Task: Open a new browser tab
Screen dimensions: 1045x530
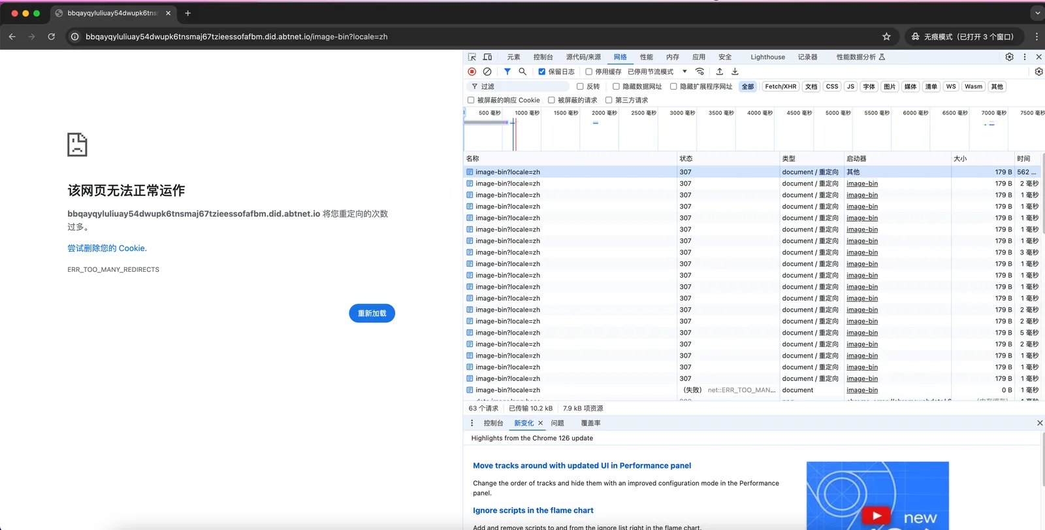Action: pyautogui.click(x=187, y=13)
